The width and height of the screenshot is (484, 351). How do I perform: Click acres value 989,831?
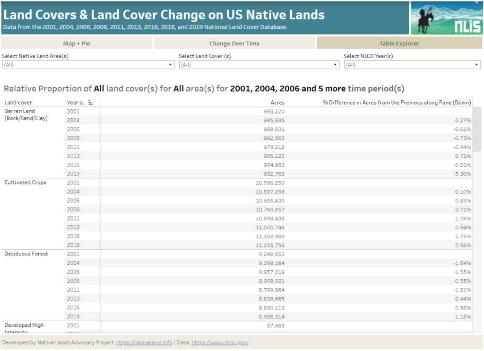pyautogui.click(x=274, y=130)
